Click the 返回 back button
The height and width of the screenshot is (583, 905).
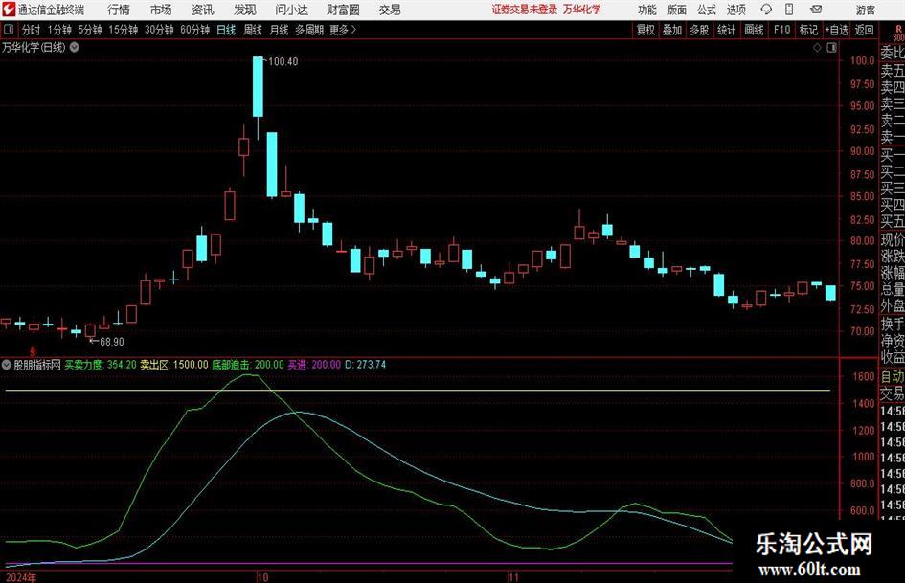click(865, 30)
